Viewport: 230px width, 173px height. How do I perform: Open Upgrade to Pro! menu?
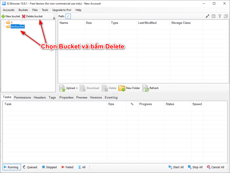tap(62, 10)
